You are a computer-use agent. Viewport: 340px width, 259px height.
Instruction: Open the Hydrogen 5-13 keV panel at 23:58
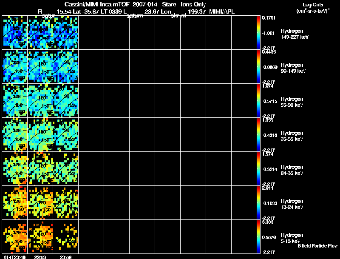coord(66,236)
